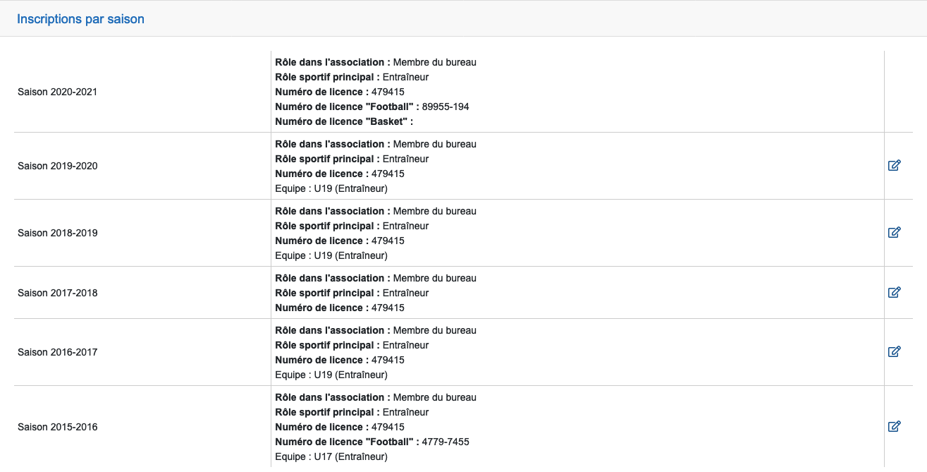Select the 'Saison 2016-2017' label

pos(58,352)
